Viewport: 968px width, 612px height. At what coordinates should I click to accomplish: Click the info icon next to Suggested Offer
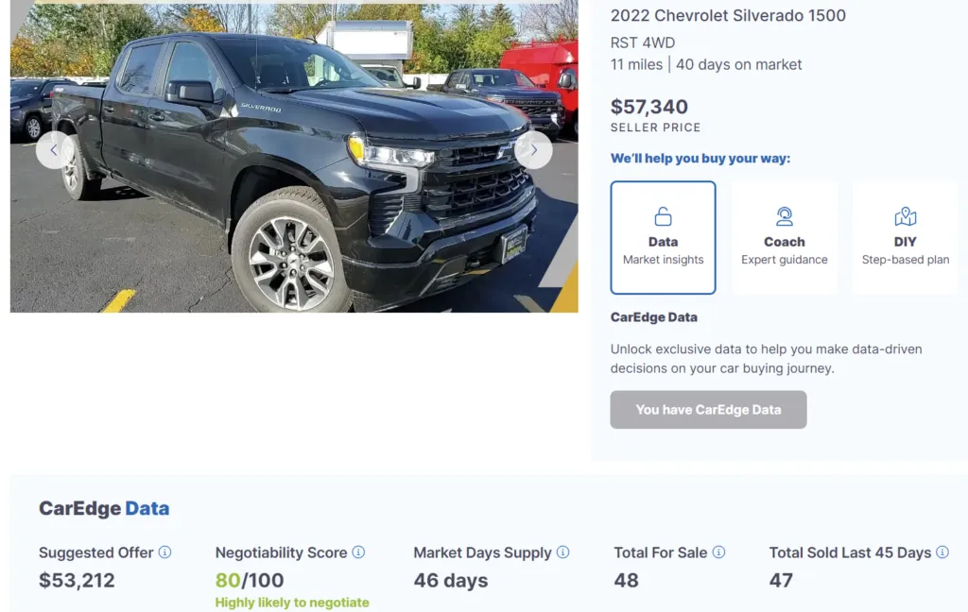(165, 552)
